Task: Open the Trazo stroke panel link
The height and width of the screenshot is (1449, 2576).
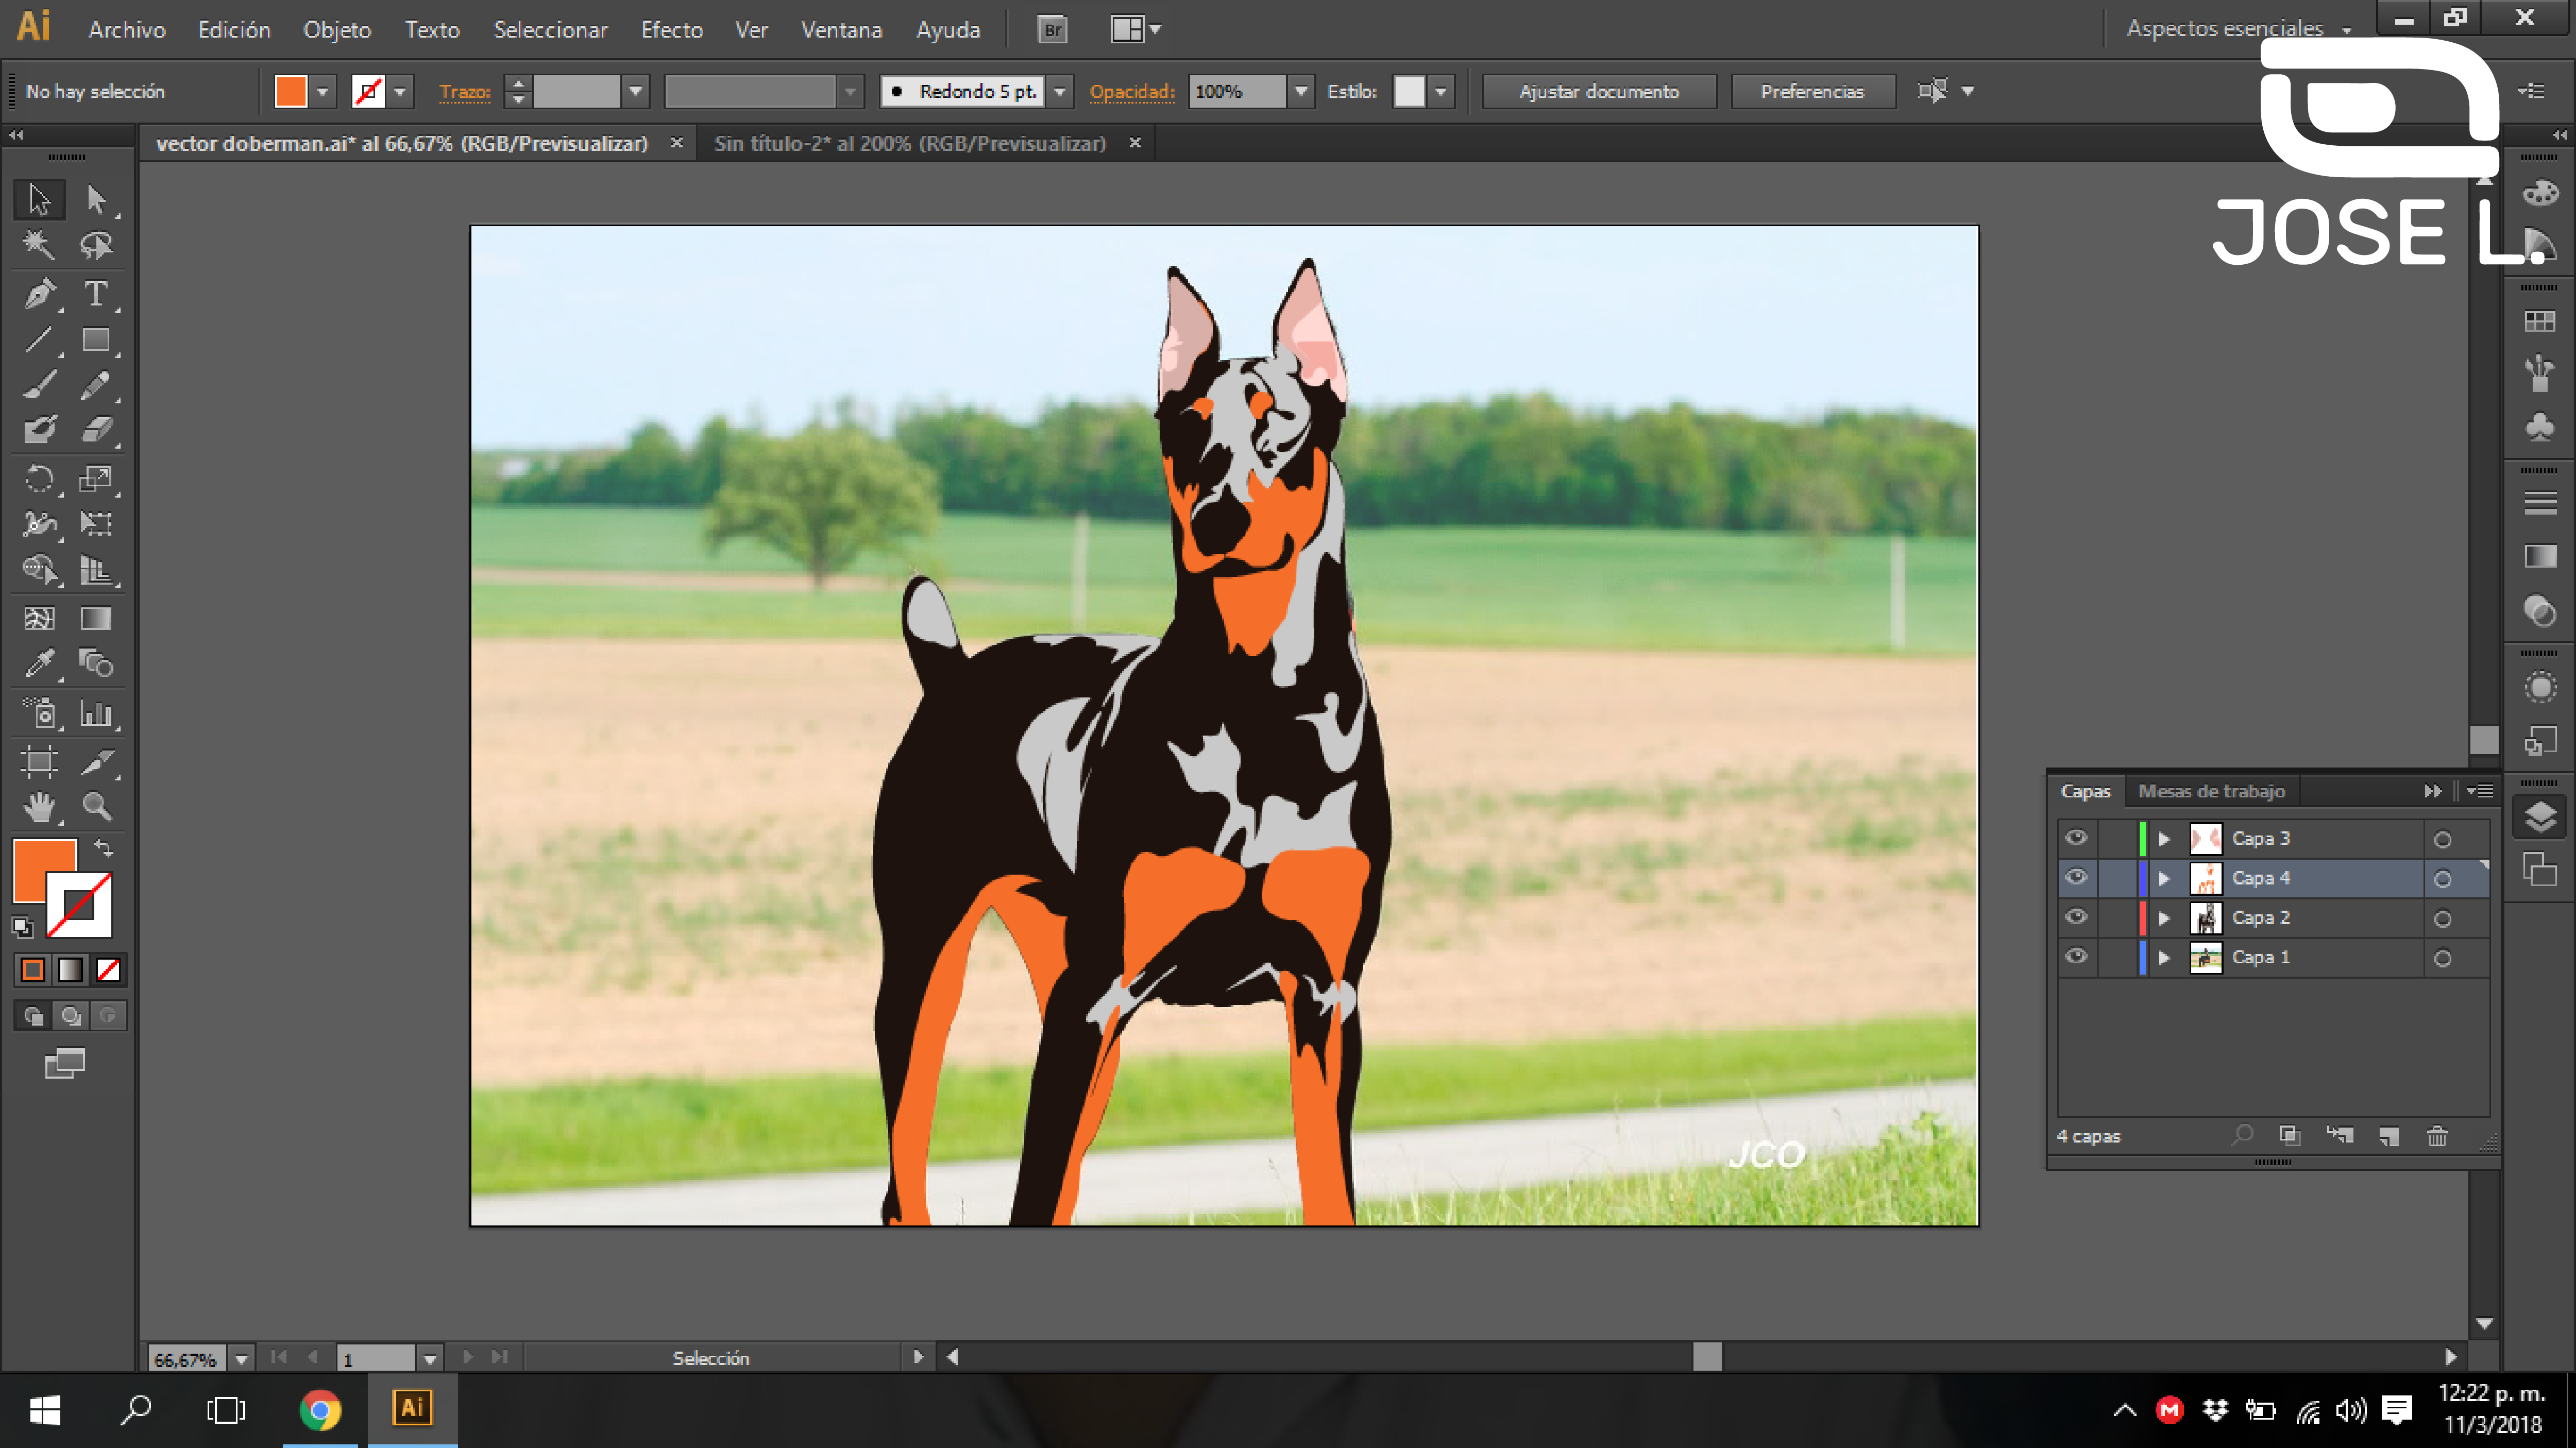Action: 465,92
